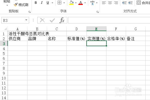
Task: Click the 名称 cell
Action: pos(57,39)
